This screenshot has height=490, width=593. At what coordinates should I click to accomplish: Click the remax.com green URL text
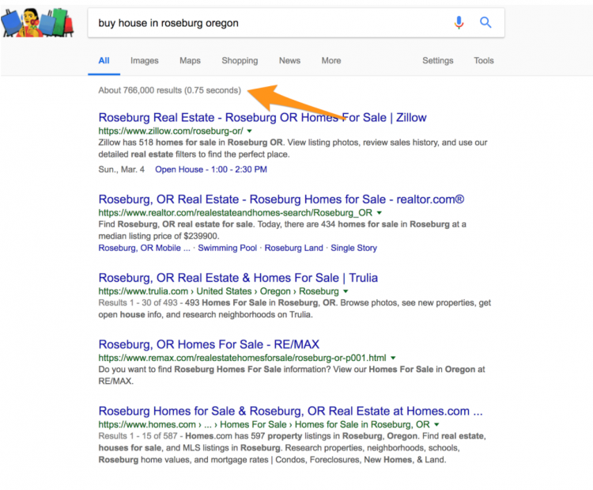242,358
